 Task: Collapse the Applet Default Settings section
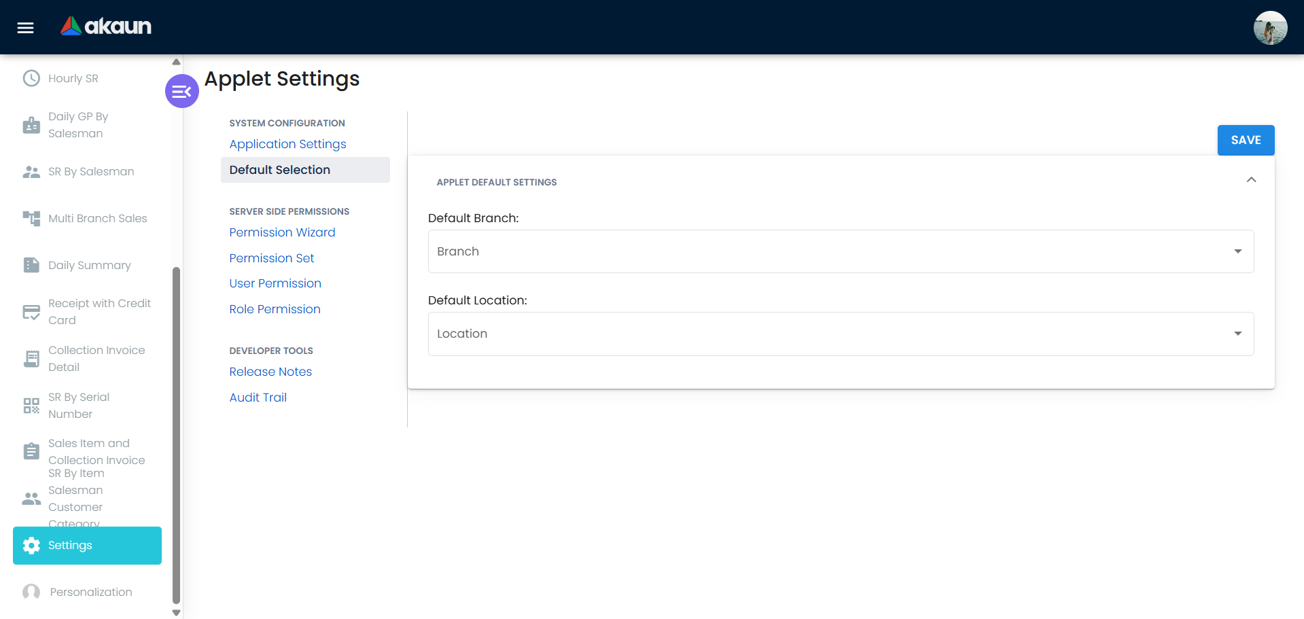click(x=1252, y=180)
